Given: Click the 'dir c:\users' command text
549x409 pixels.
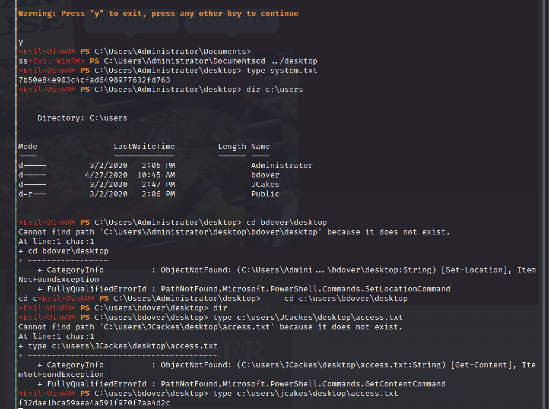Looking at the screenshot, I should click(x=274, y=90).
